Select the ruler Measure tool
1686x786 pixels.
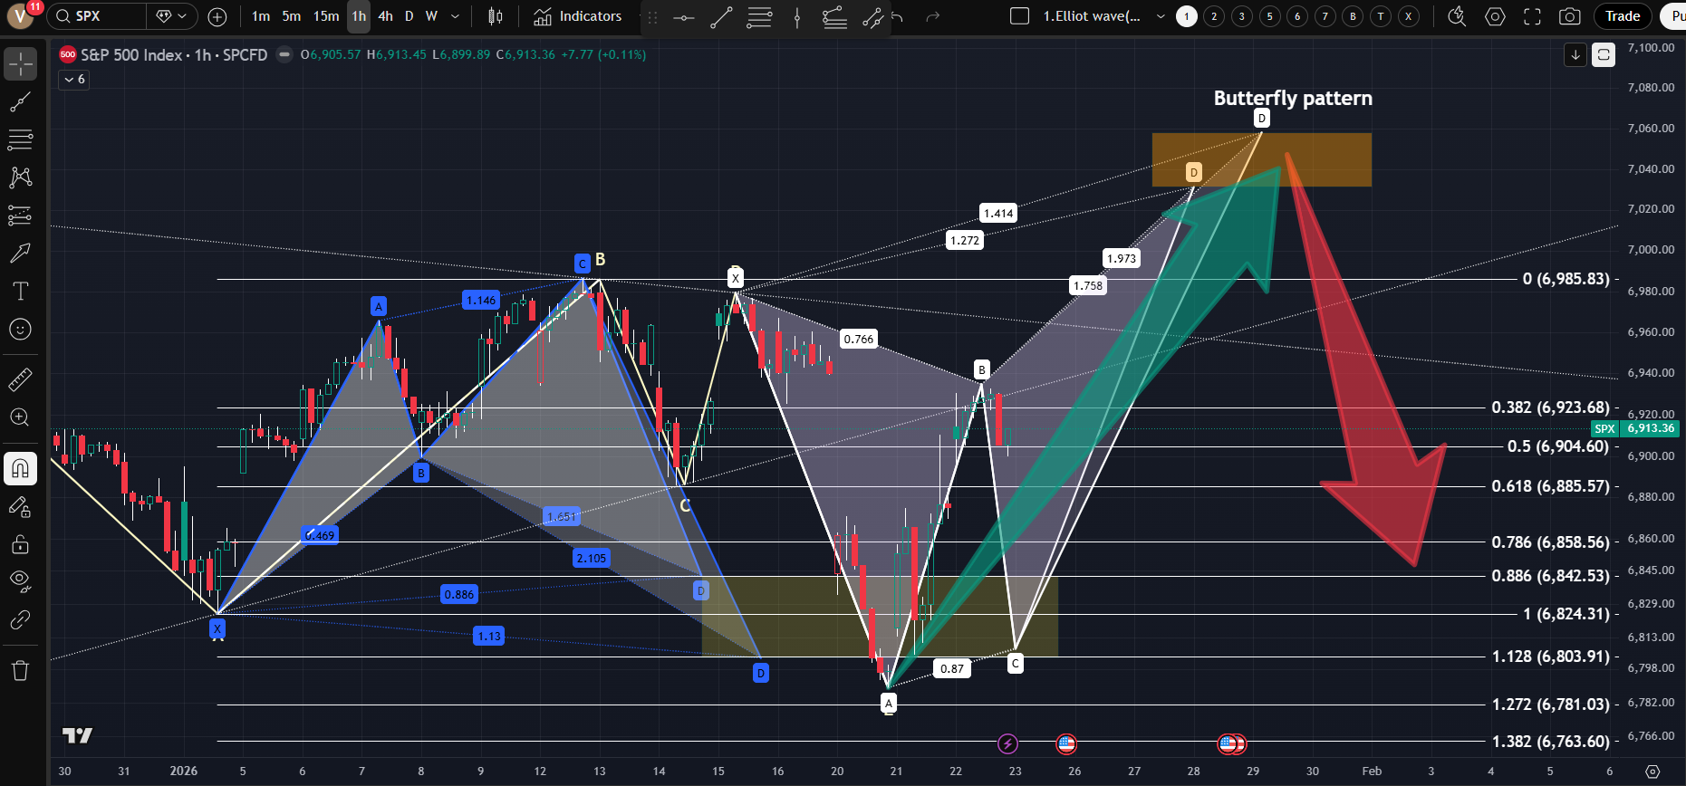point(20,379)
